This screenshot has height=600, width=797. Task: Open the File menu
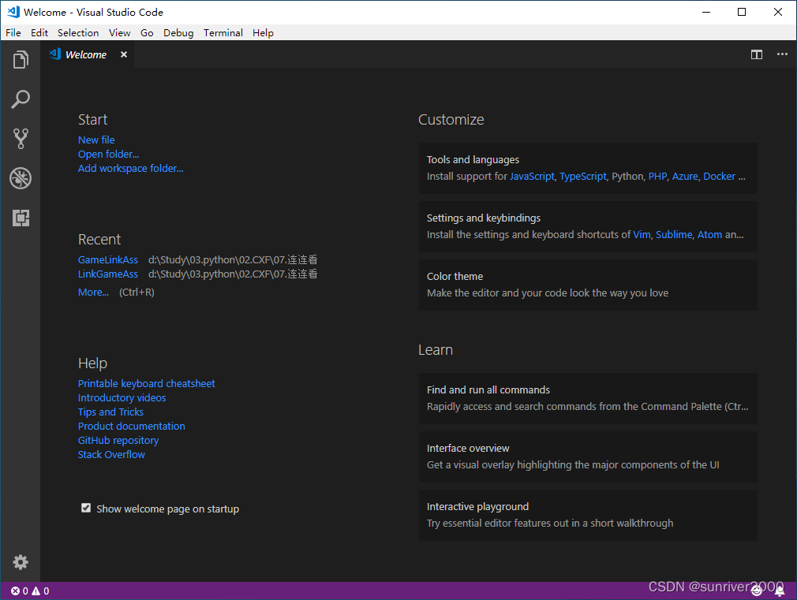point(13,32)
